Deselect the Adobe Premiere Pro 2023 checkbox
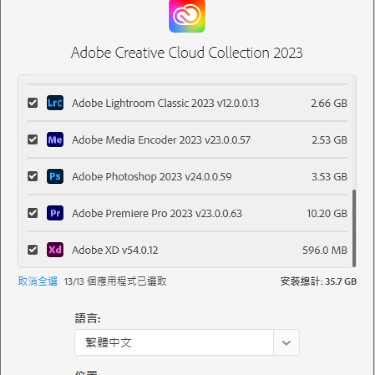Screen dimensions: 375x375 (x=32, y=213)
